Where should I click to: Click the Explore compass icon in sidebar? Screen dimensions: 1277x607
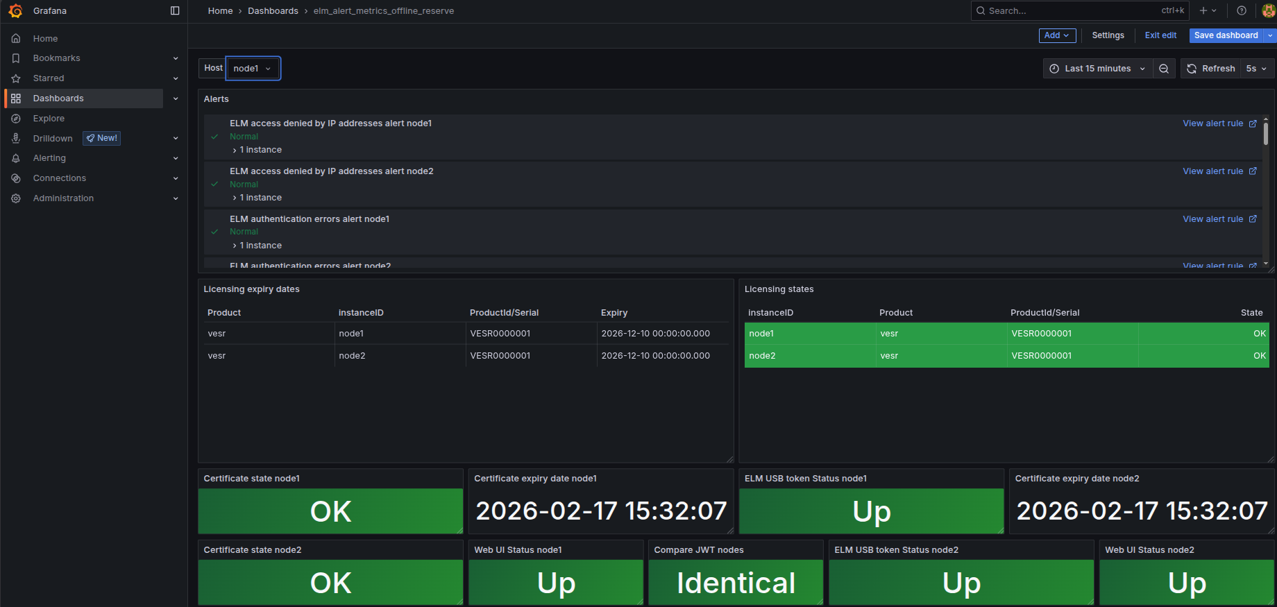coord(16,119)
